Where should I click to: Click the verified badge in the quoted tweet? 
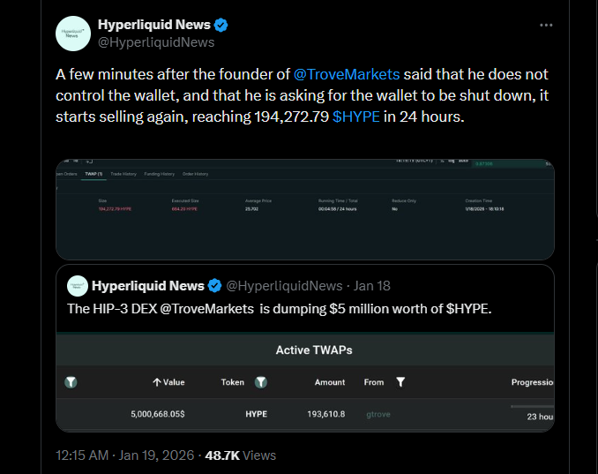213,286
